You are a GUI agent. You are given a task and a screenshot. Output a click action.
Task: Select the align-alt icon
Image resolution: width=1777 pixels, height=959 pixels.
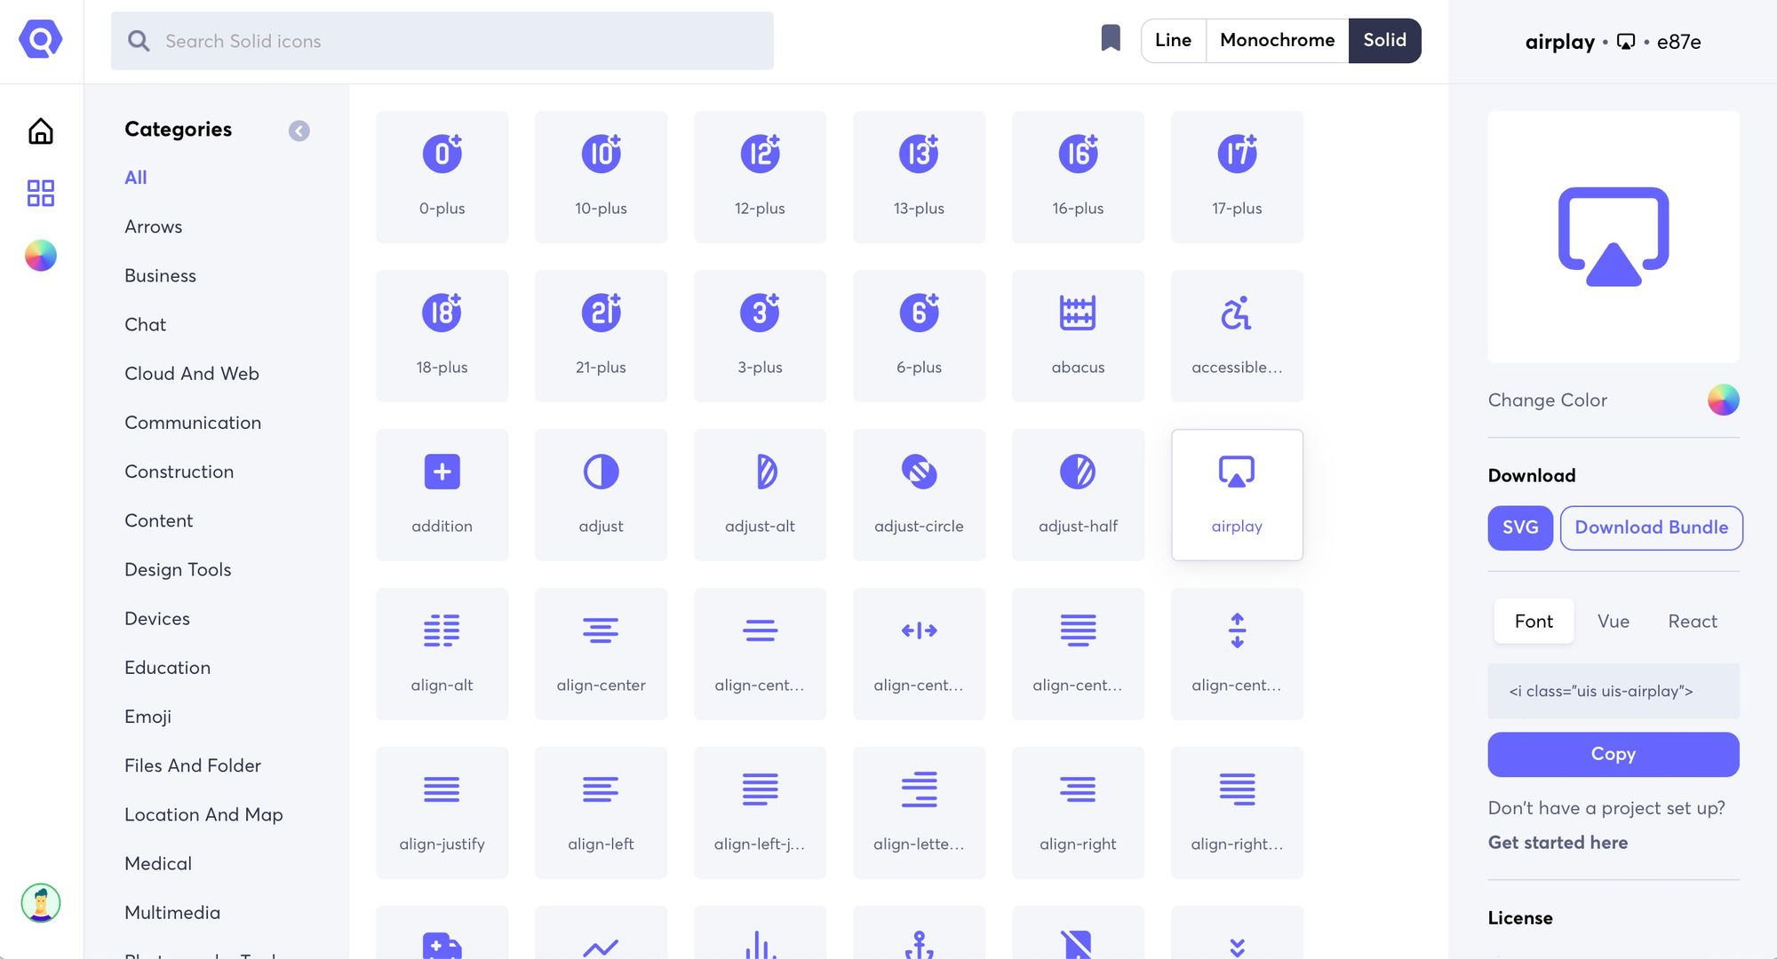[x=442, y=654]
